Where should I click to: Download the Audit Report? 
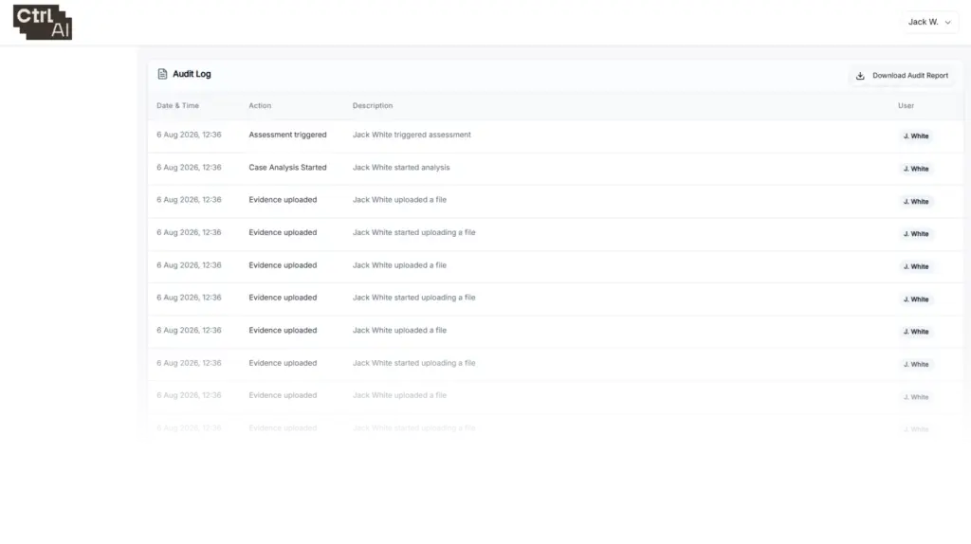click(903, 76)
